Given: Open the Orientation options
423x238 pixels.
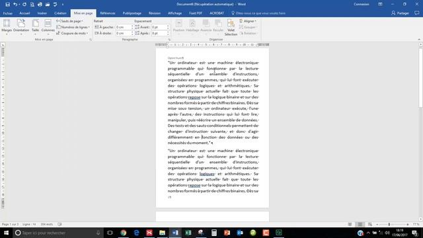Looking at the screenshot, I should tap(21, 27).
